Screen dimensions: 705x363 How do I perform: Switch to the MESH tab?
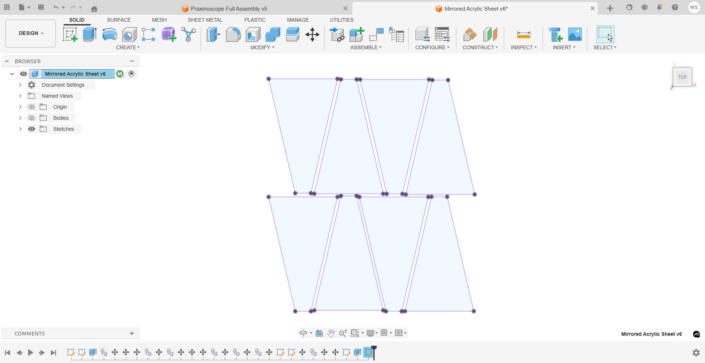tap(159, 20)
